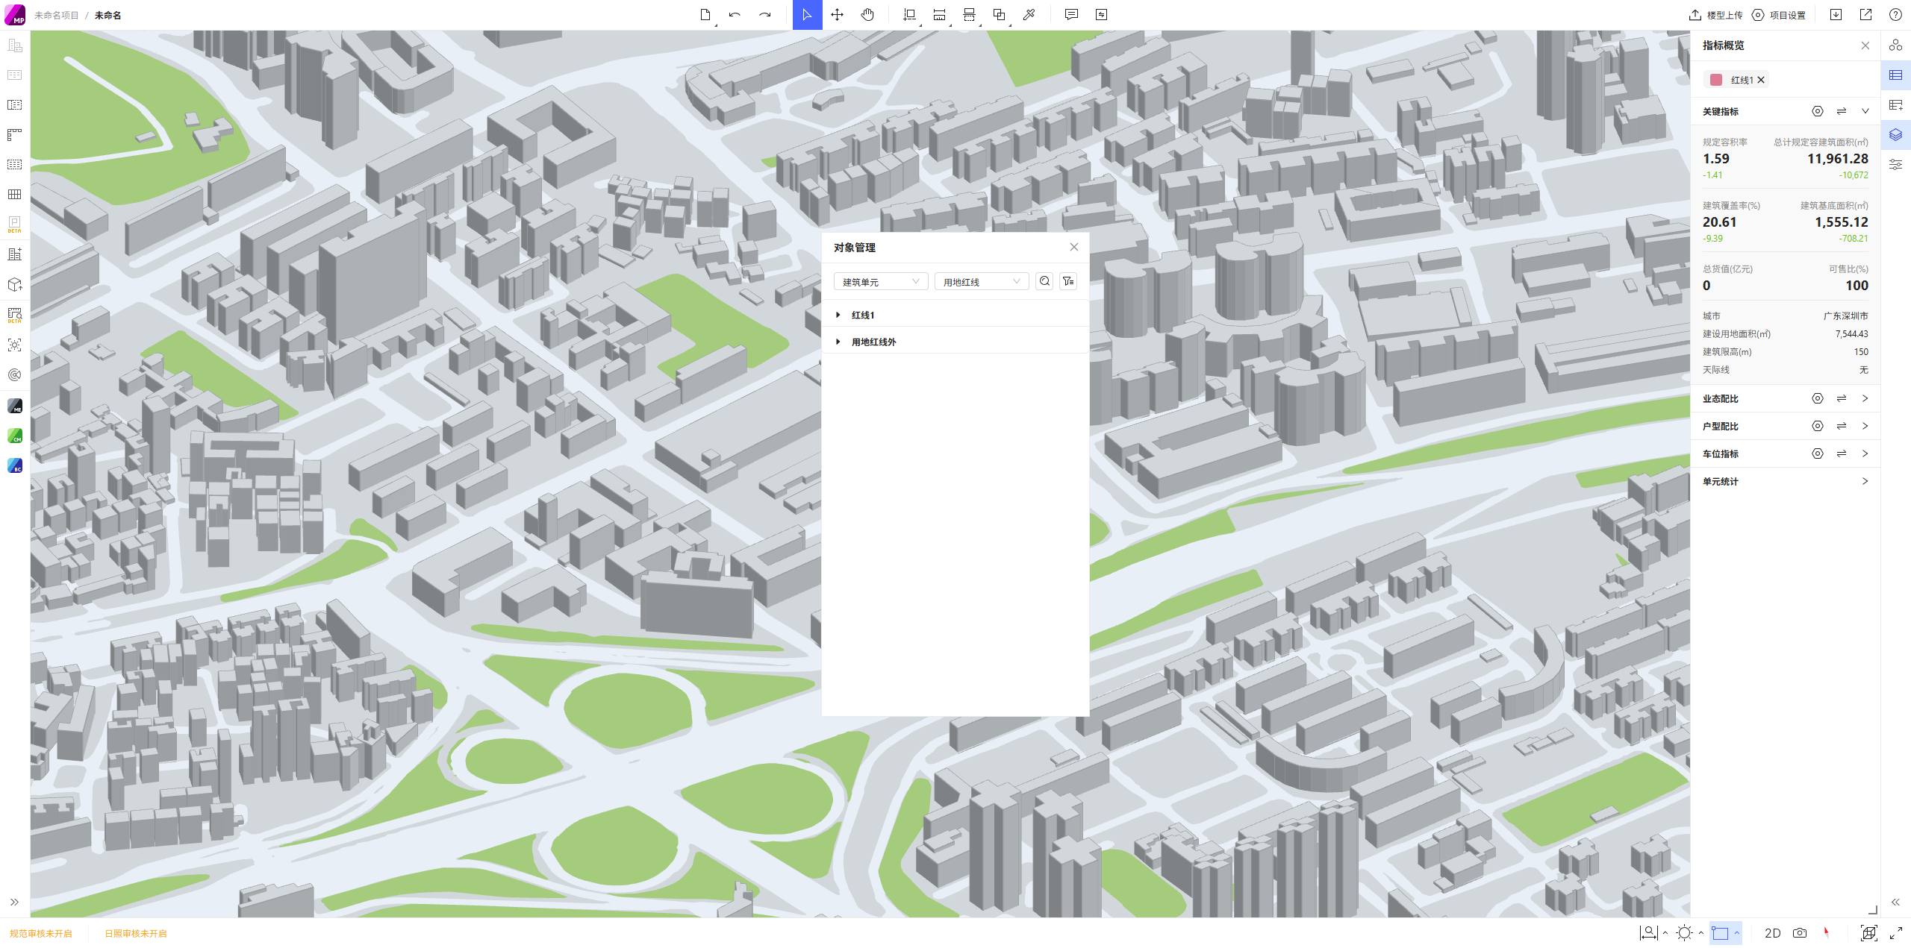The height and width of the screenshot is (948, 1911).
Task: Open the comment annotation tool
Action: 1071,15
